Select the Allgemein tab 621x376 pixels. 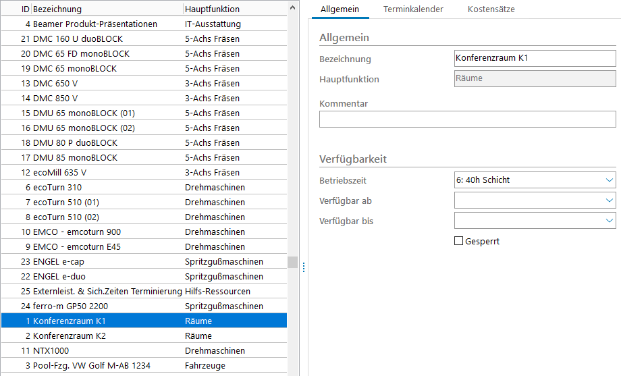(x=340, y=9)
